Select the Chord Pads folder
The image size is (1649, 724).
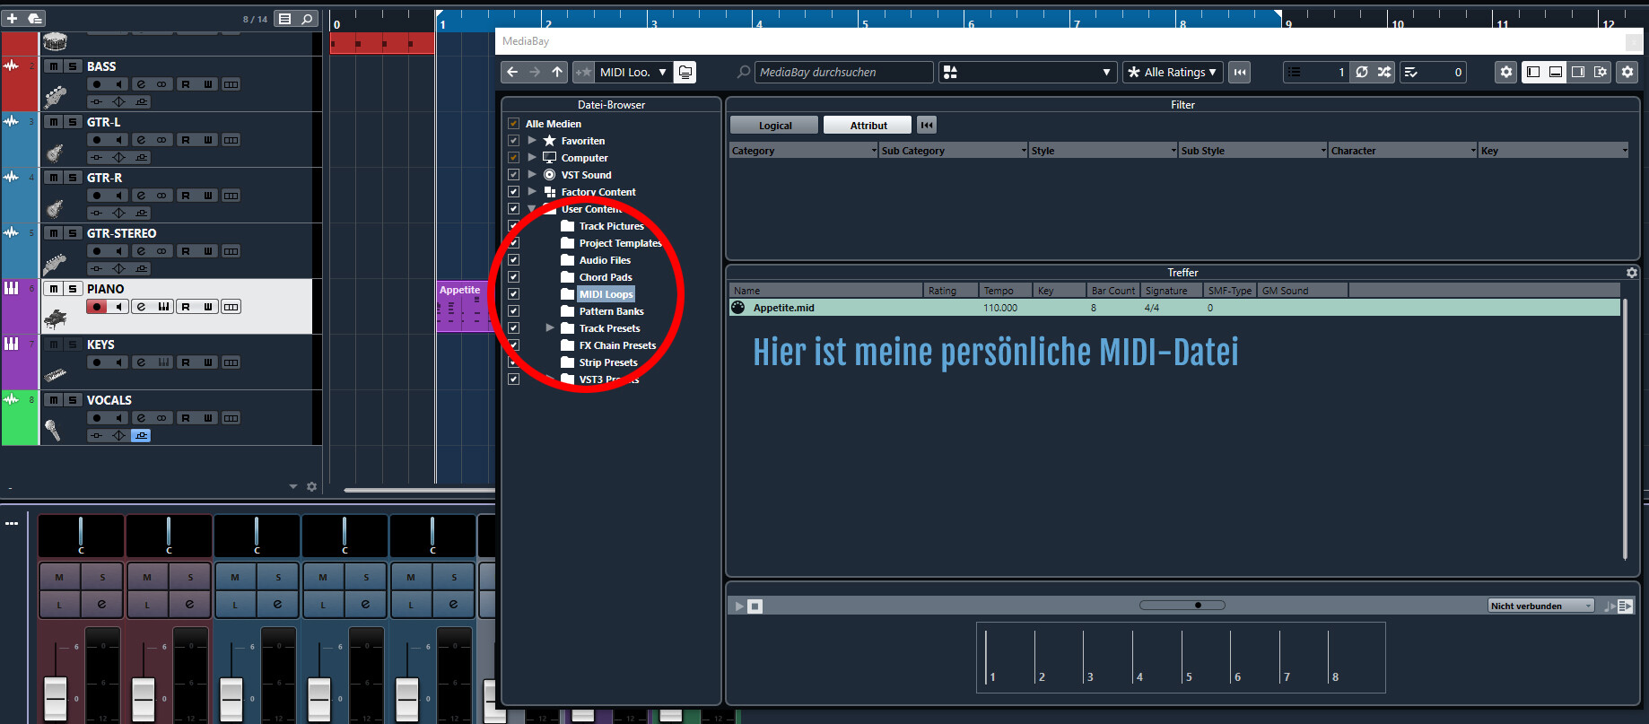coord(606,277)
